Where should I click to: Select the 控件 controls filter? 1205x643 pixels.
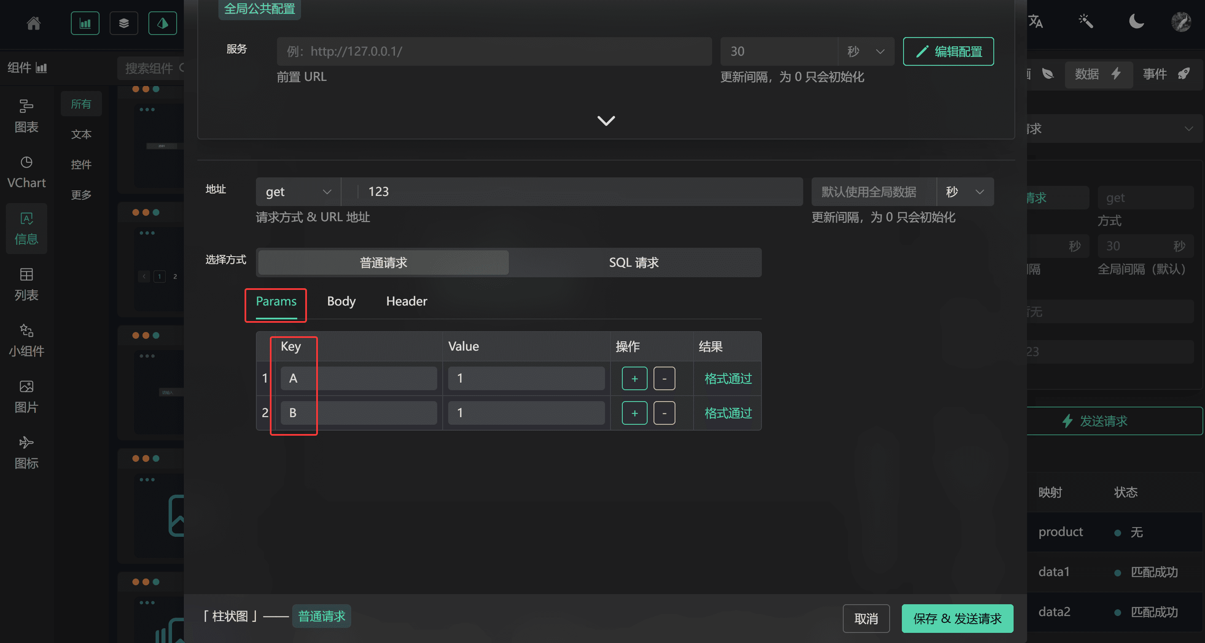point(81,165)
